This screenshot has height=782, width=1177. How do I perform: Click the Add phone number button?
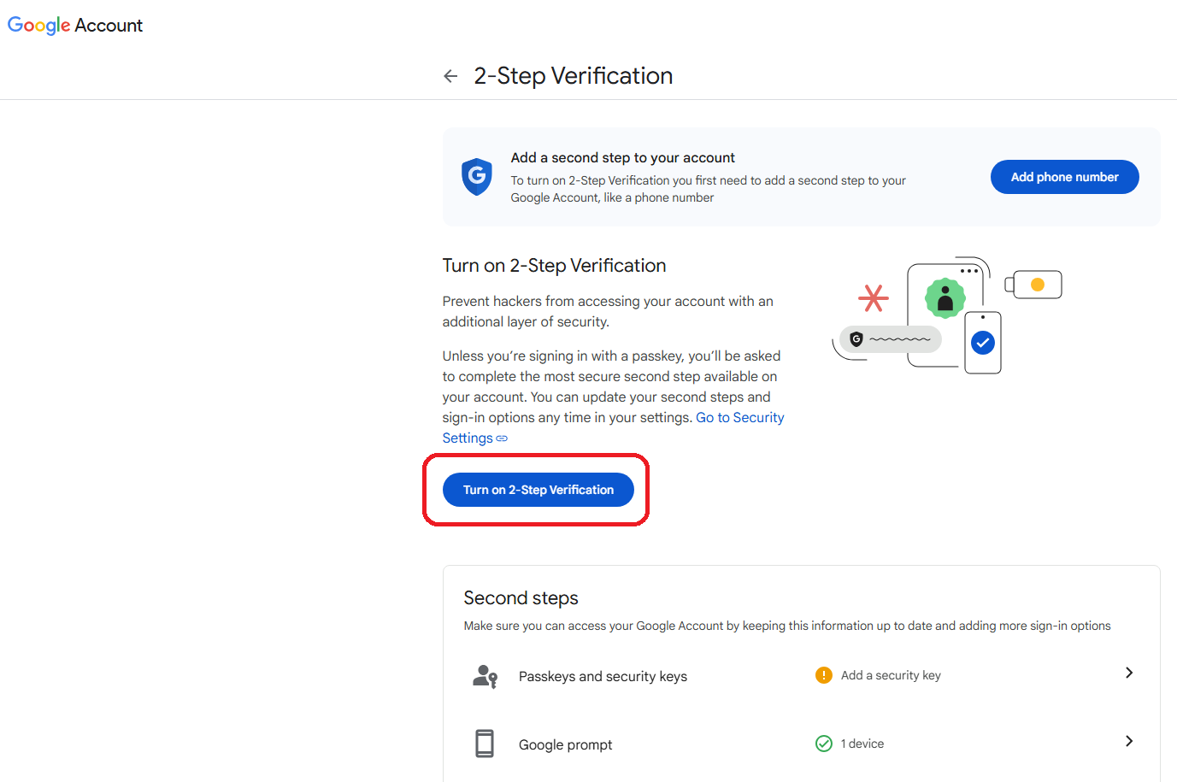[1064, 177]
